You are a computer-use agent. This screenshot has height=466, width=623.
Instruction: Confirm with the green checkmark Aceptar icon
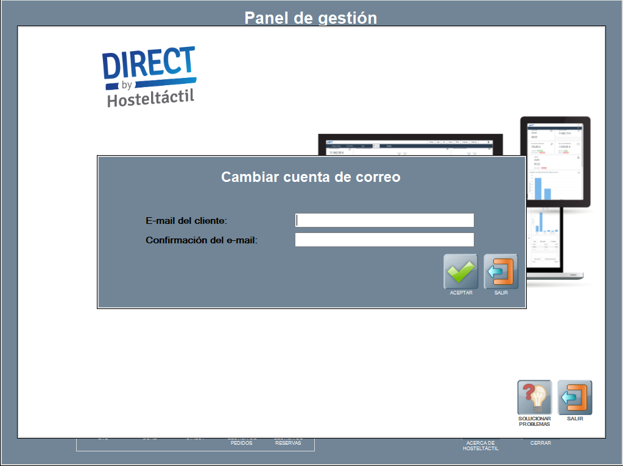tap(461, 271)
